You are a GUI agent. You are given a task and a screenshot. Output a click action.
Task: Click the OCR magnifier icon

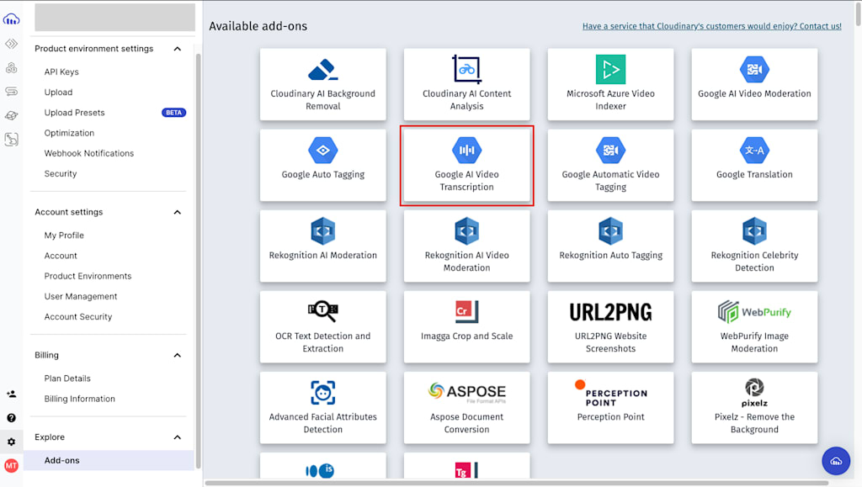(322, 310)
